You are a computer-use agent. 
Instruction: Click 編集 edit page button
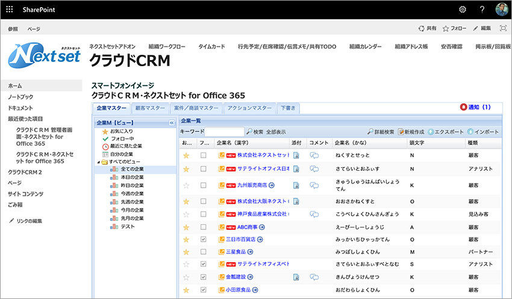(x=482, y=28)
